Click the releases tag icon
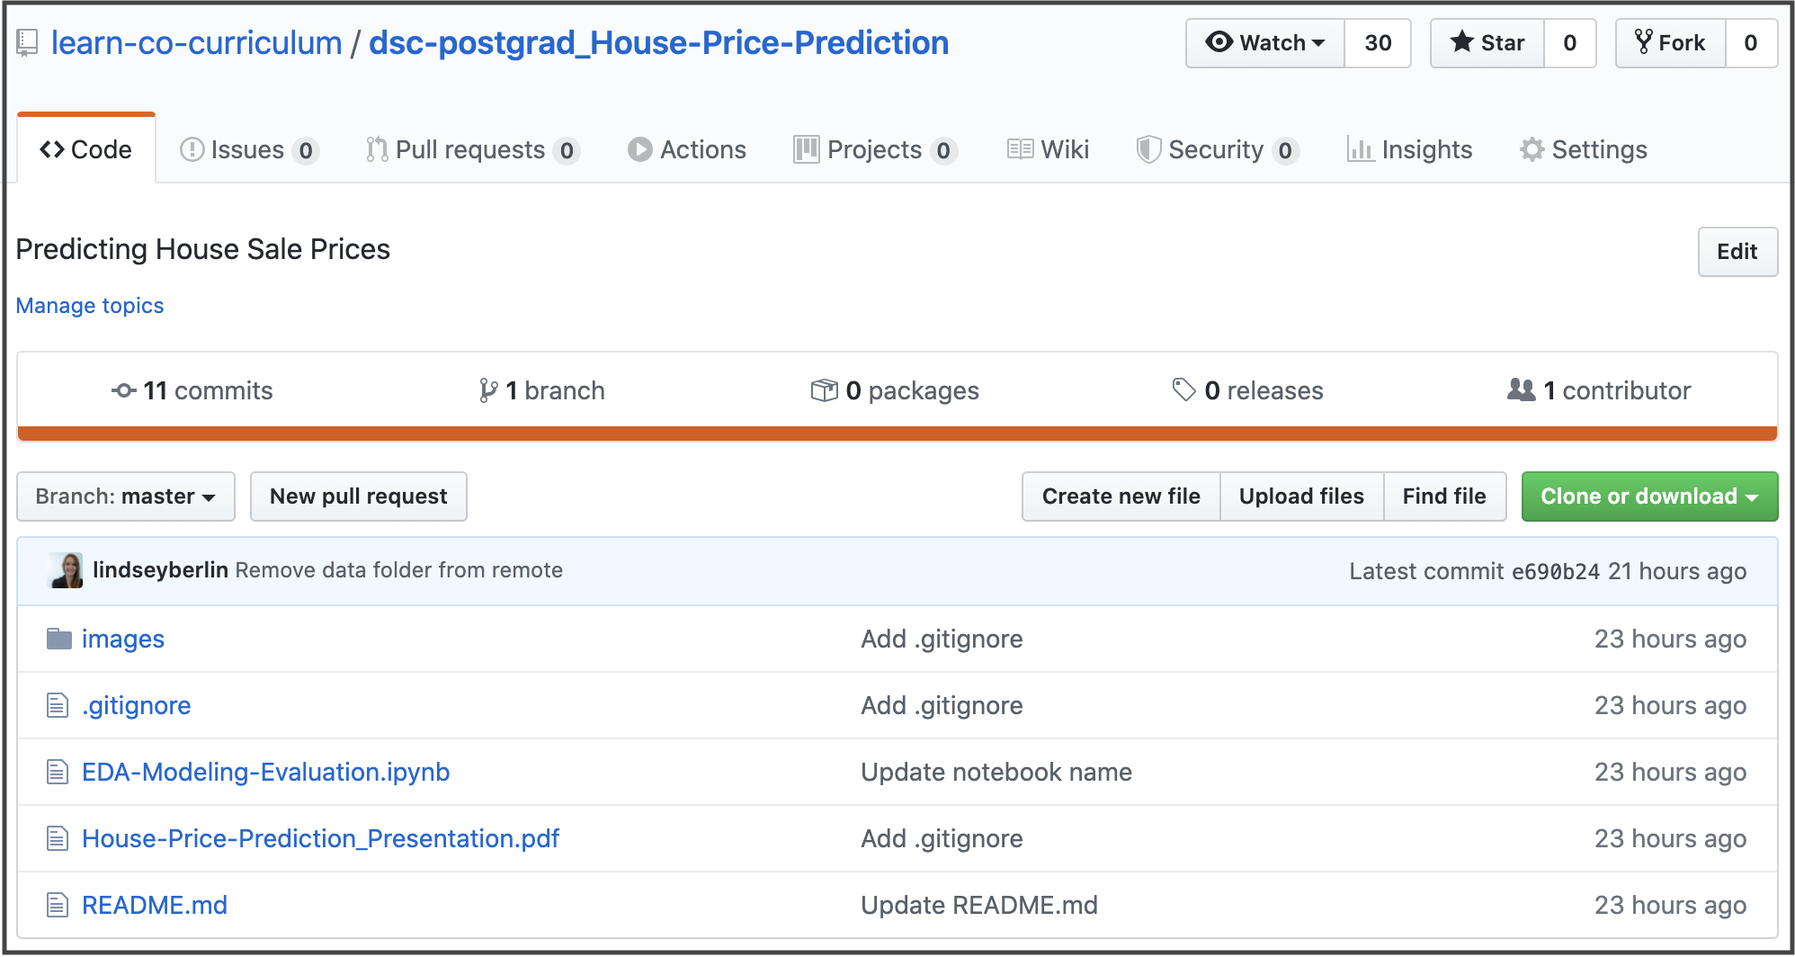Image resolution: width=1795 pixels, height=957 pixels. coord(1184,389)
